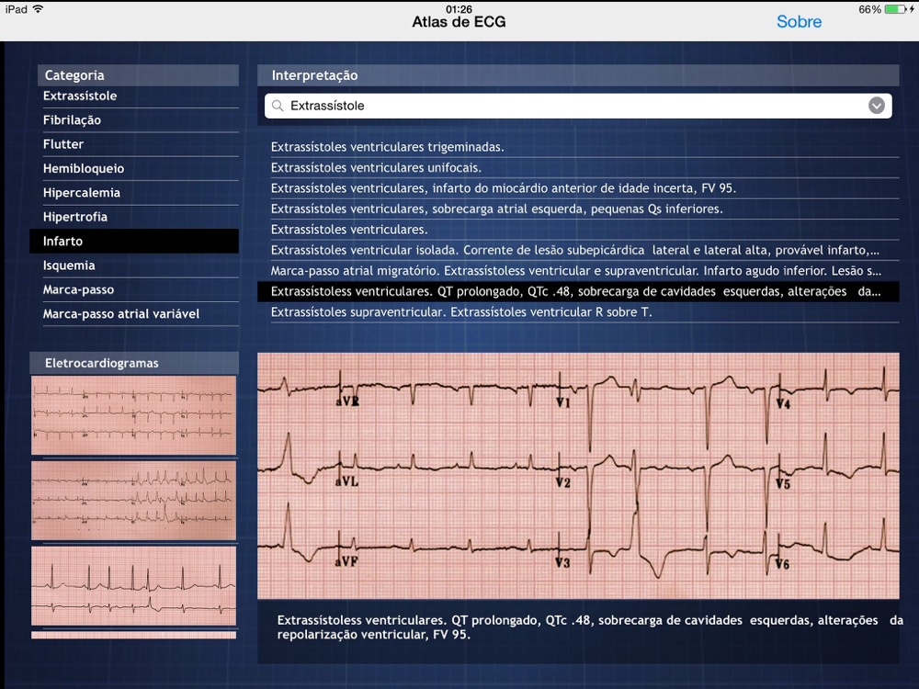Open Extrassístoles ventricular isolada interpretation
Image resolution: width=919 pixels, height=689 pixels.
tap(578, 250)
